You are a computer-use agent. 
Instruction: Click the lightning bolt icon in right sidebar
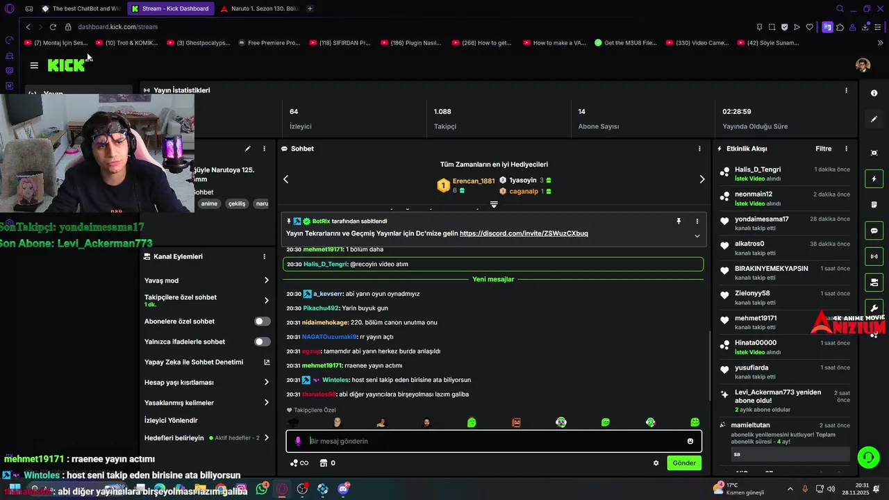[874, 179]
